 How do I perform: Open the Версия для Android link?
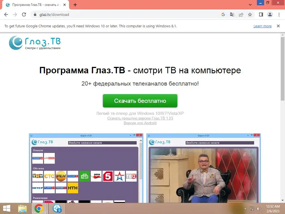coord(140,123)
